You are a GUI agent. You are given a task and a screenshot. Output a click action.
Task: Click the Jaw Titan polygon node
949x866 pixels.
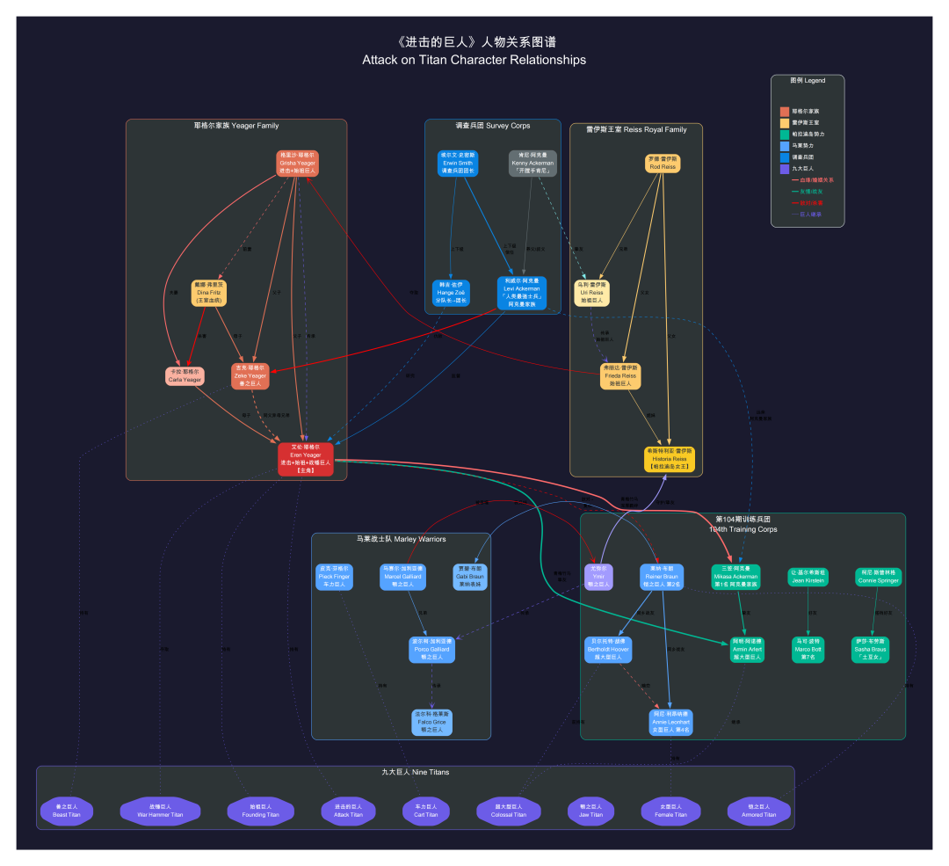590,811
